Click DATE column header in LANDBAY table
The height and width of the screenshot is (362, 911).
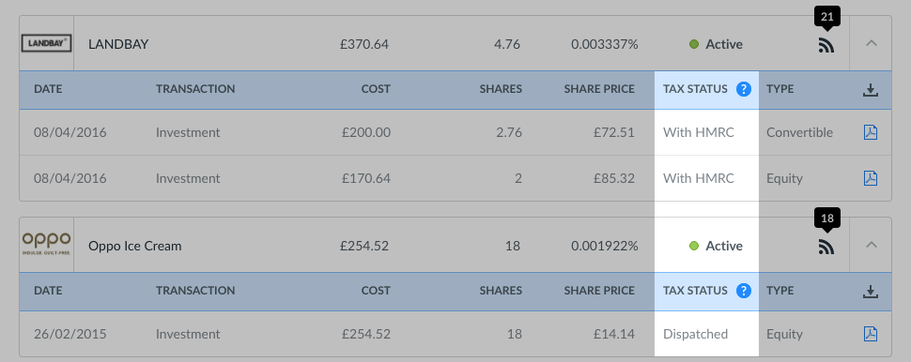pos(48,89)
